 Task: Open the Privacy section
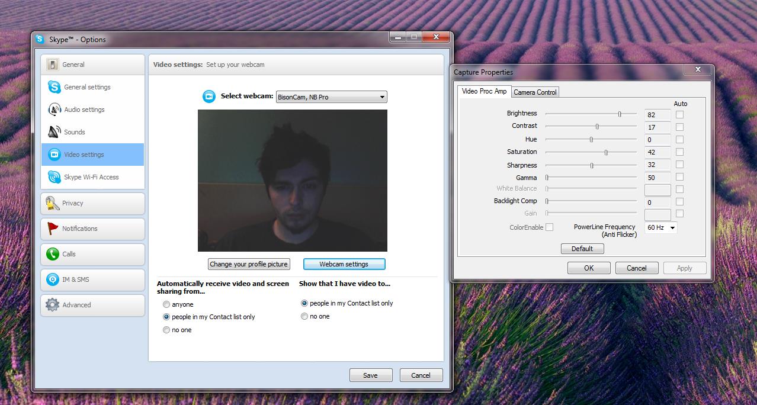pos(93,203)
